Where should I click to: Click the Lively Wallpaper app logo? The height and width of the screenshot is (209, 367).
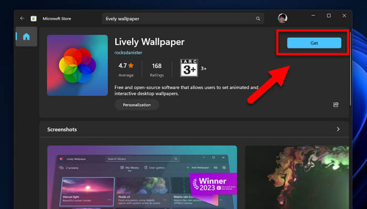pos(78,65)
